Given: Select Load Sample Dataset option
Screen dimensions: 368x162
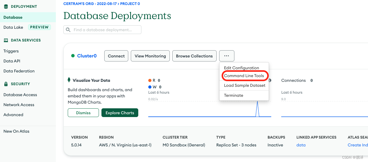Looking at the screenshot, I should point(244,86).
